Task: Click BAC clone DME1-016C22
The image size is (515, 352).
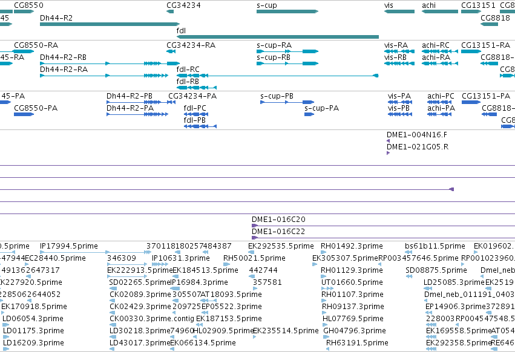Action: [x=278, y=232]
